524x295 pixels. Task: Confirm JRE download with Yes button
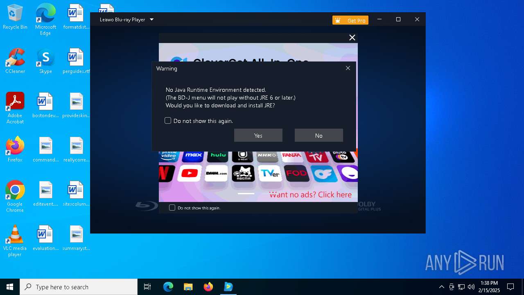pos(258,136)
